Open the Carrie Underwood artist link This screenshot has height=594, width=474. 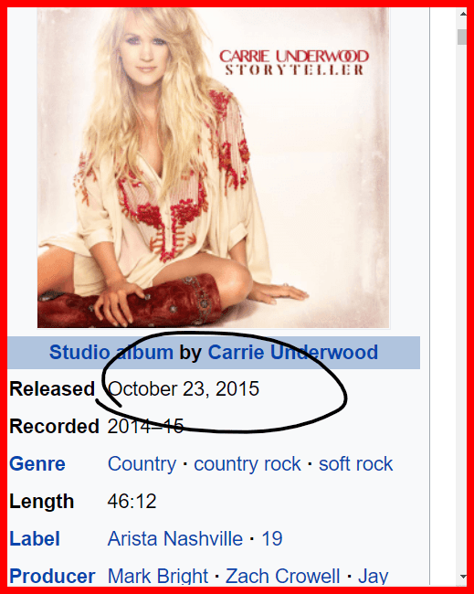coord(292,353)
